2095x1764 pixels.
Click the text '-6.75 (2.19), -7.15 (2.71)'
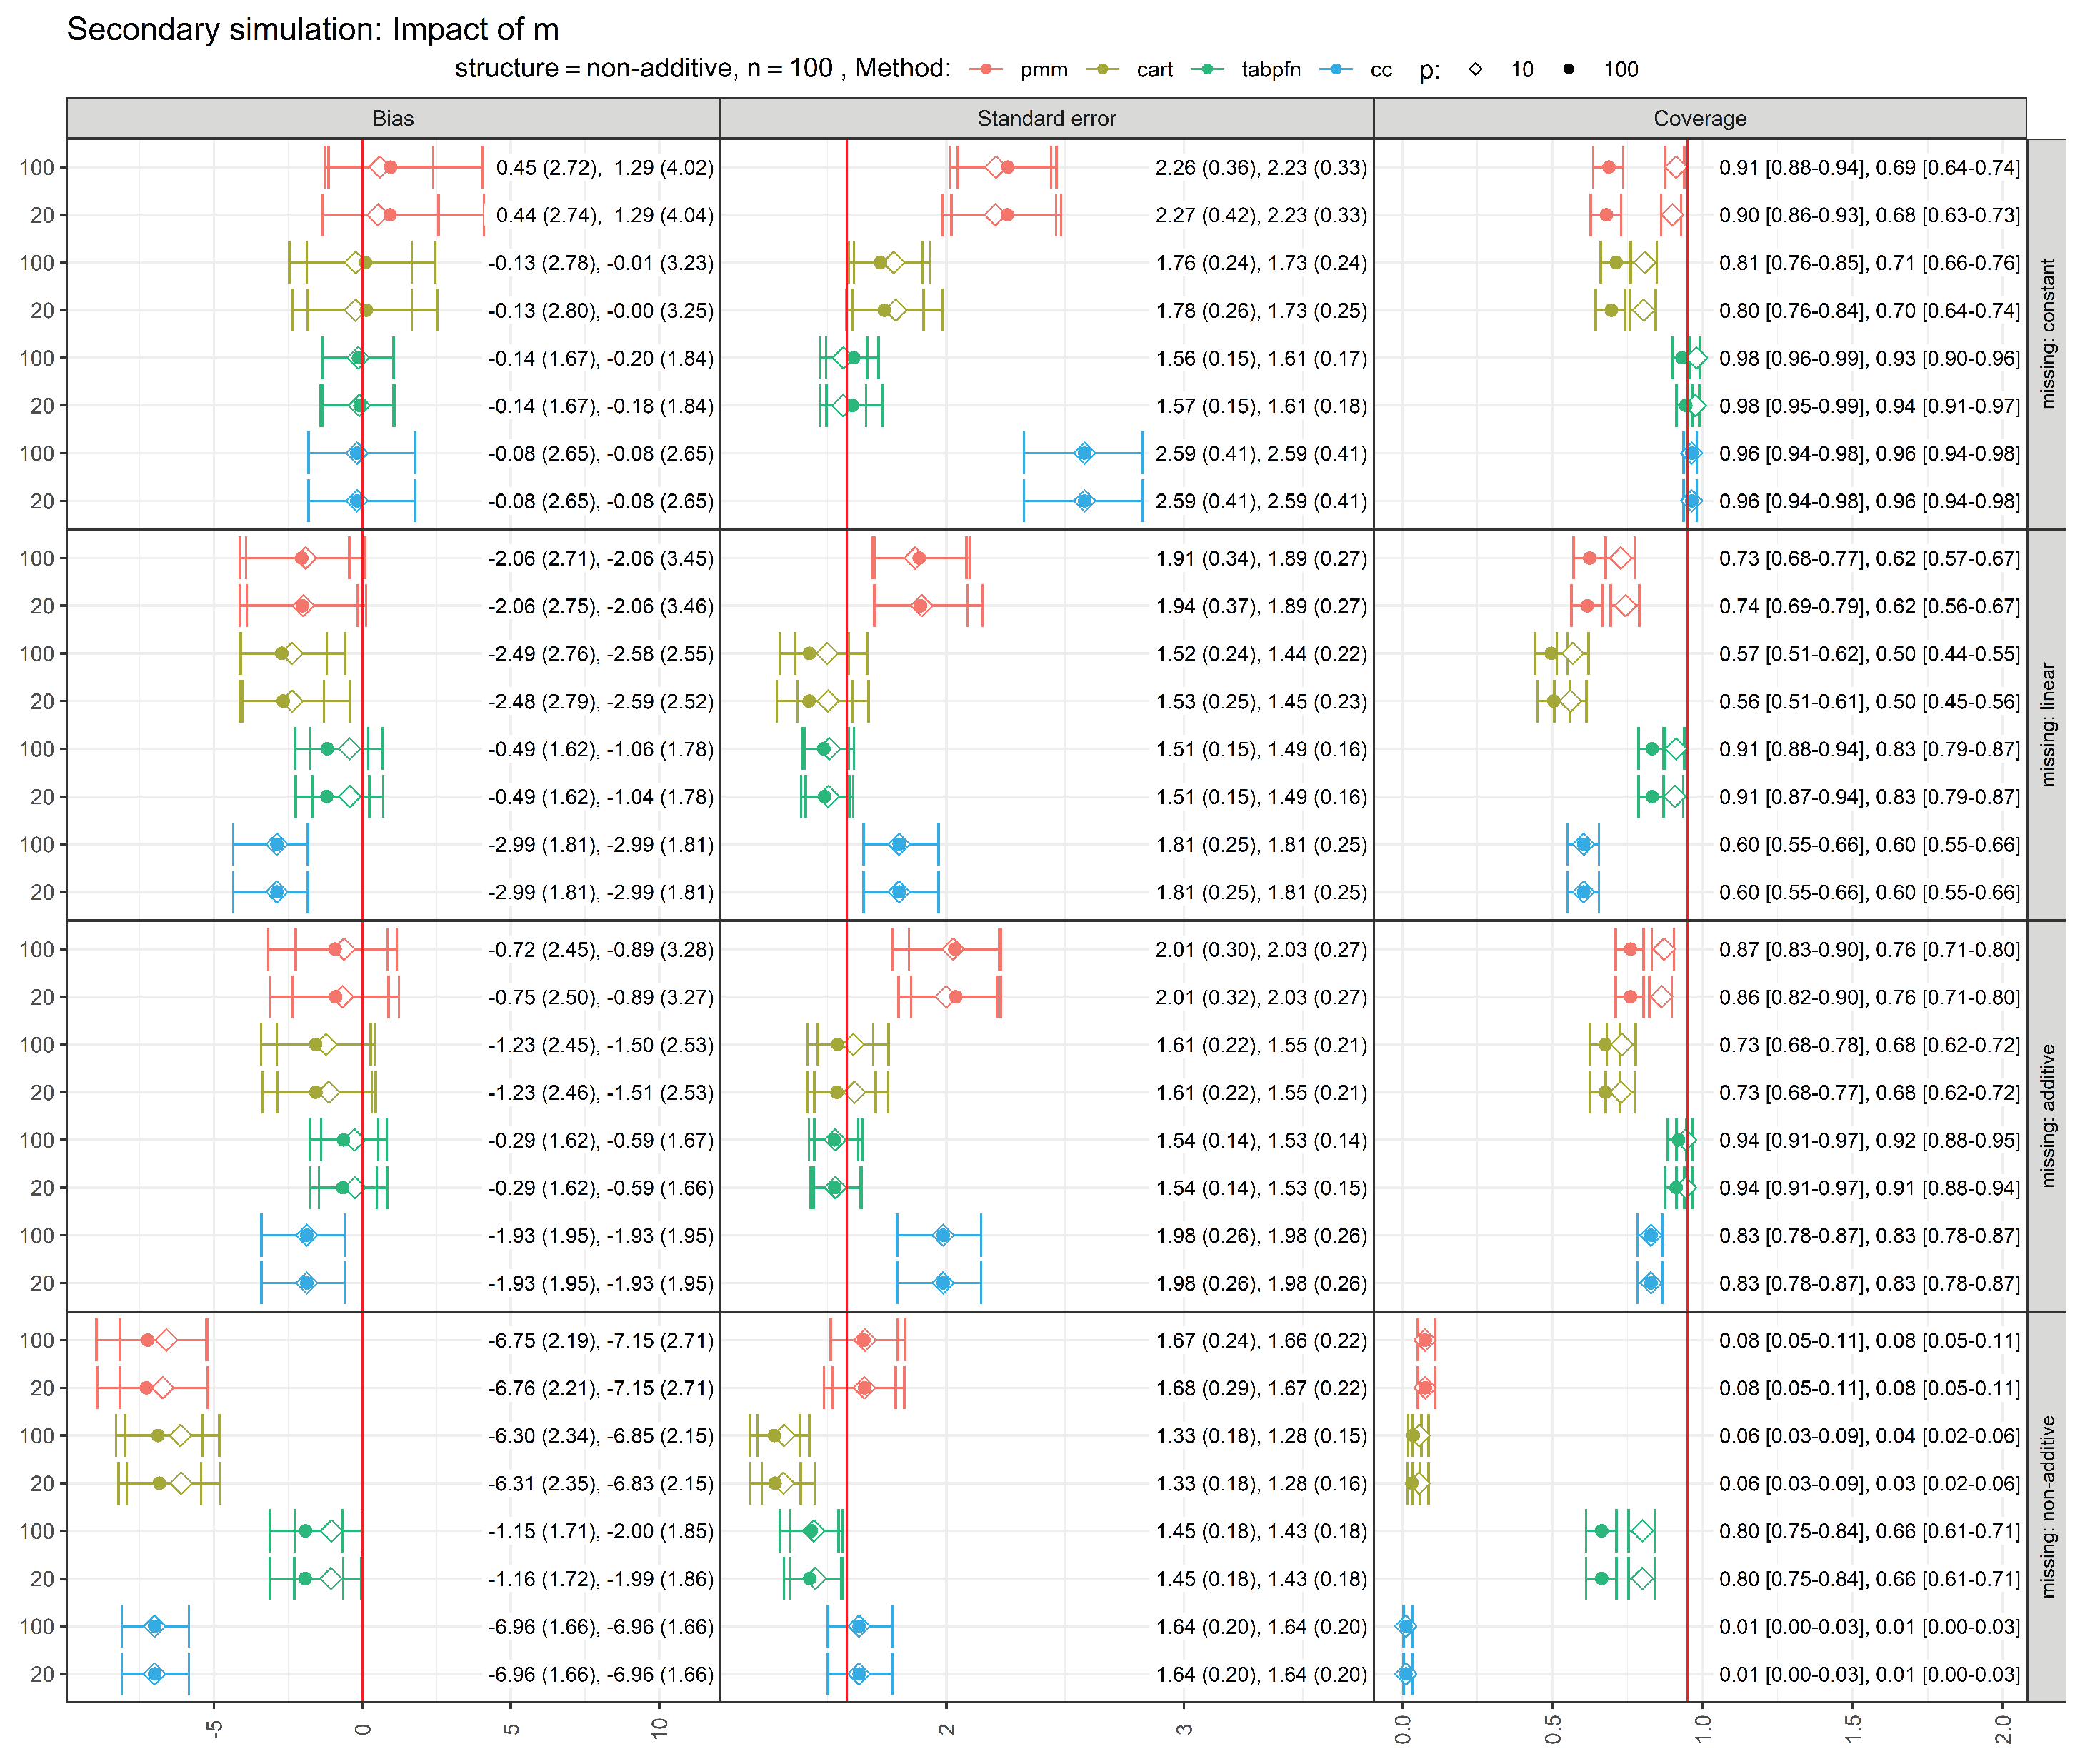[601, 1340]
